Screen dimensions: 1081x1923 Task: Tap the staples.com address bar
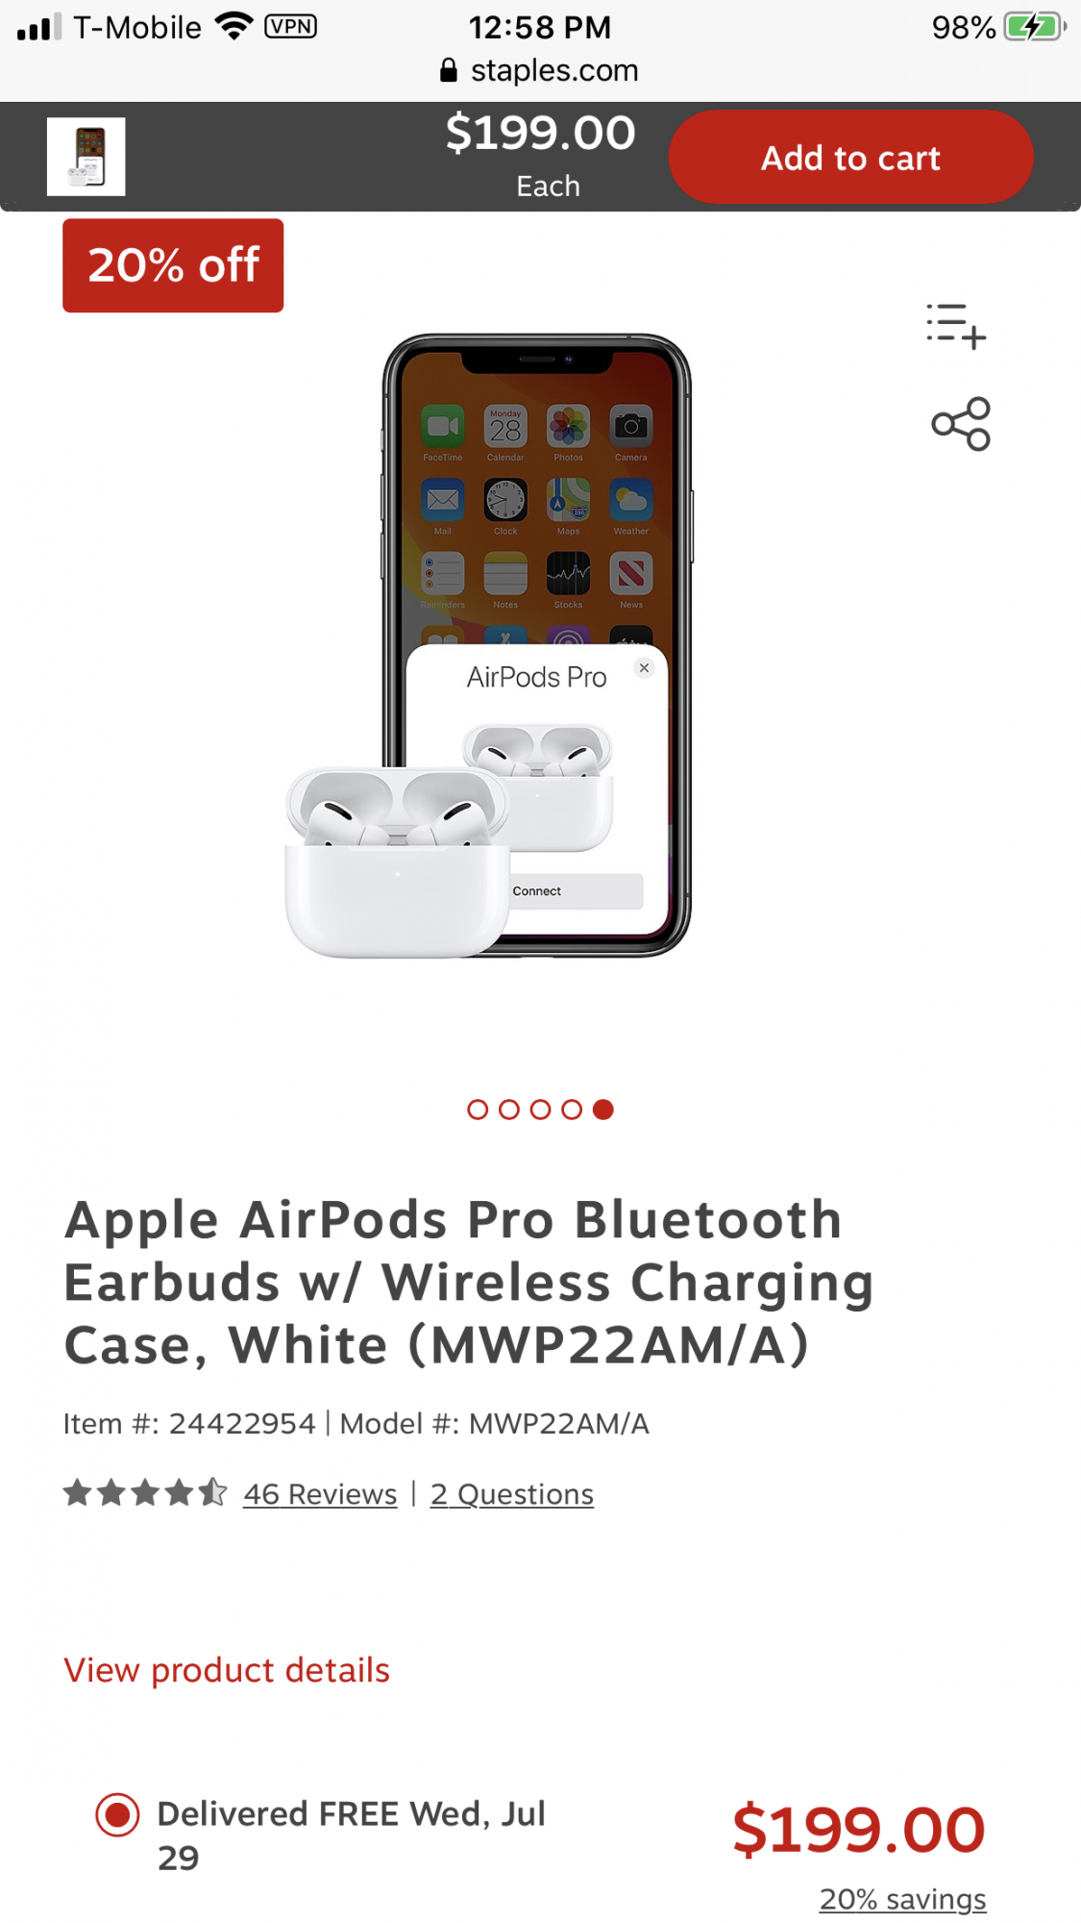[540, 70]
